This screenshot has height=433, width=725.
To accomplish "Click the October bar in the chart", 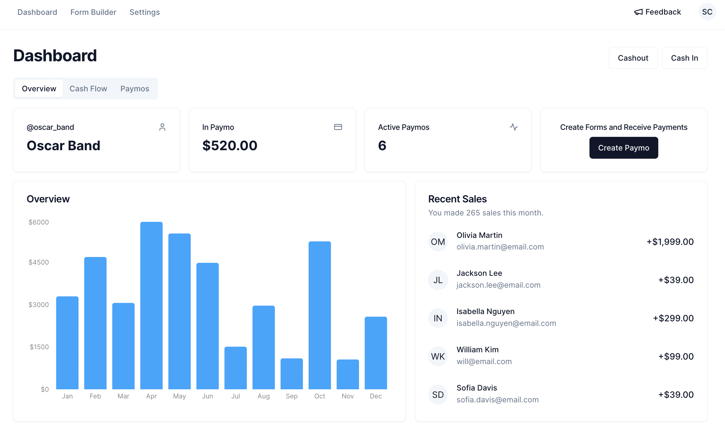I will [x=320, y=315].
